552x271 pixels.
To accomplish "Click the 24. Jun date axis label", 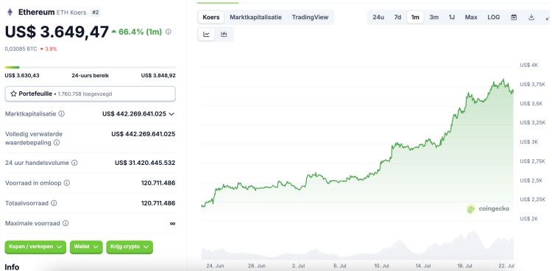I will 215,265.
